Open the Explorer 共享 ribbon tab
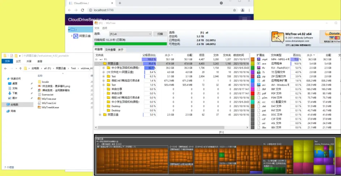Image resolution: width=341 pixels, height=176 pixels. (29, 61)
